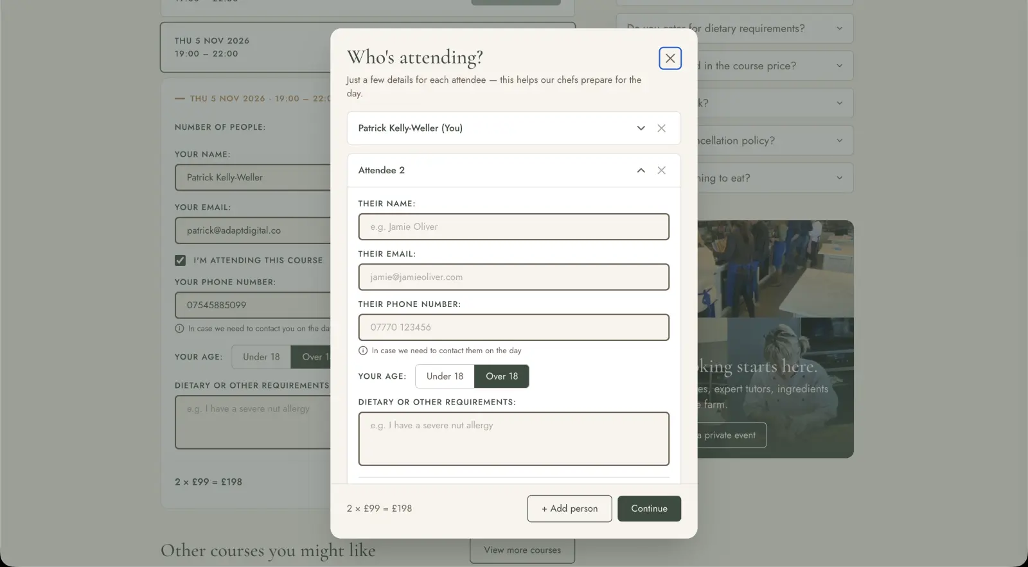Image resolution: width=1028 pixels, height=567 pixels.
Task: Click the Their Name input field
Action: [x=513, y=227]
